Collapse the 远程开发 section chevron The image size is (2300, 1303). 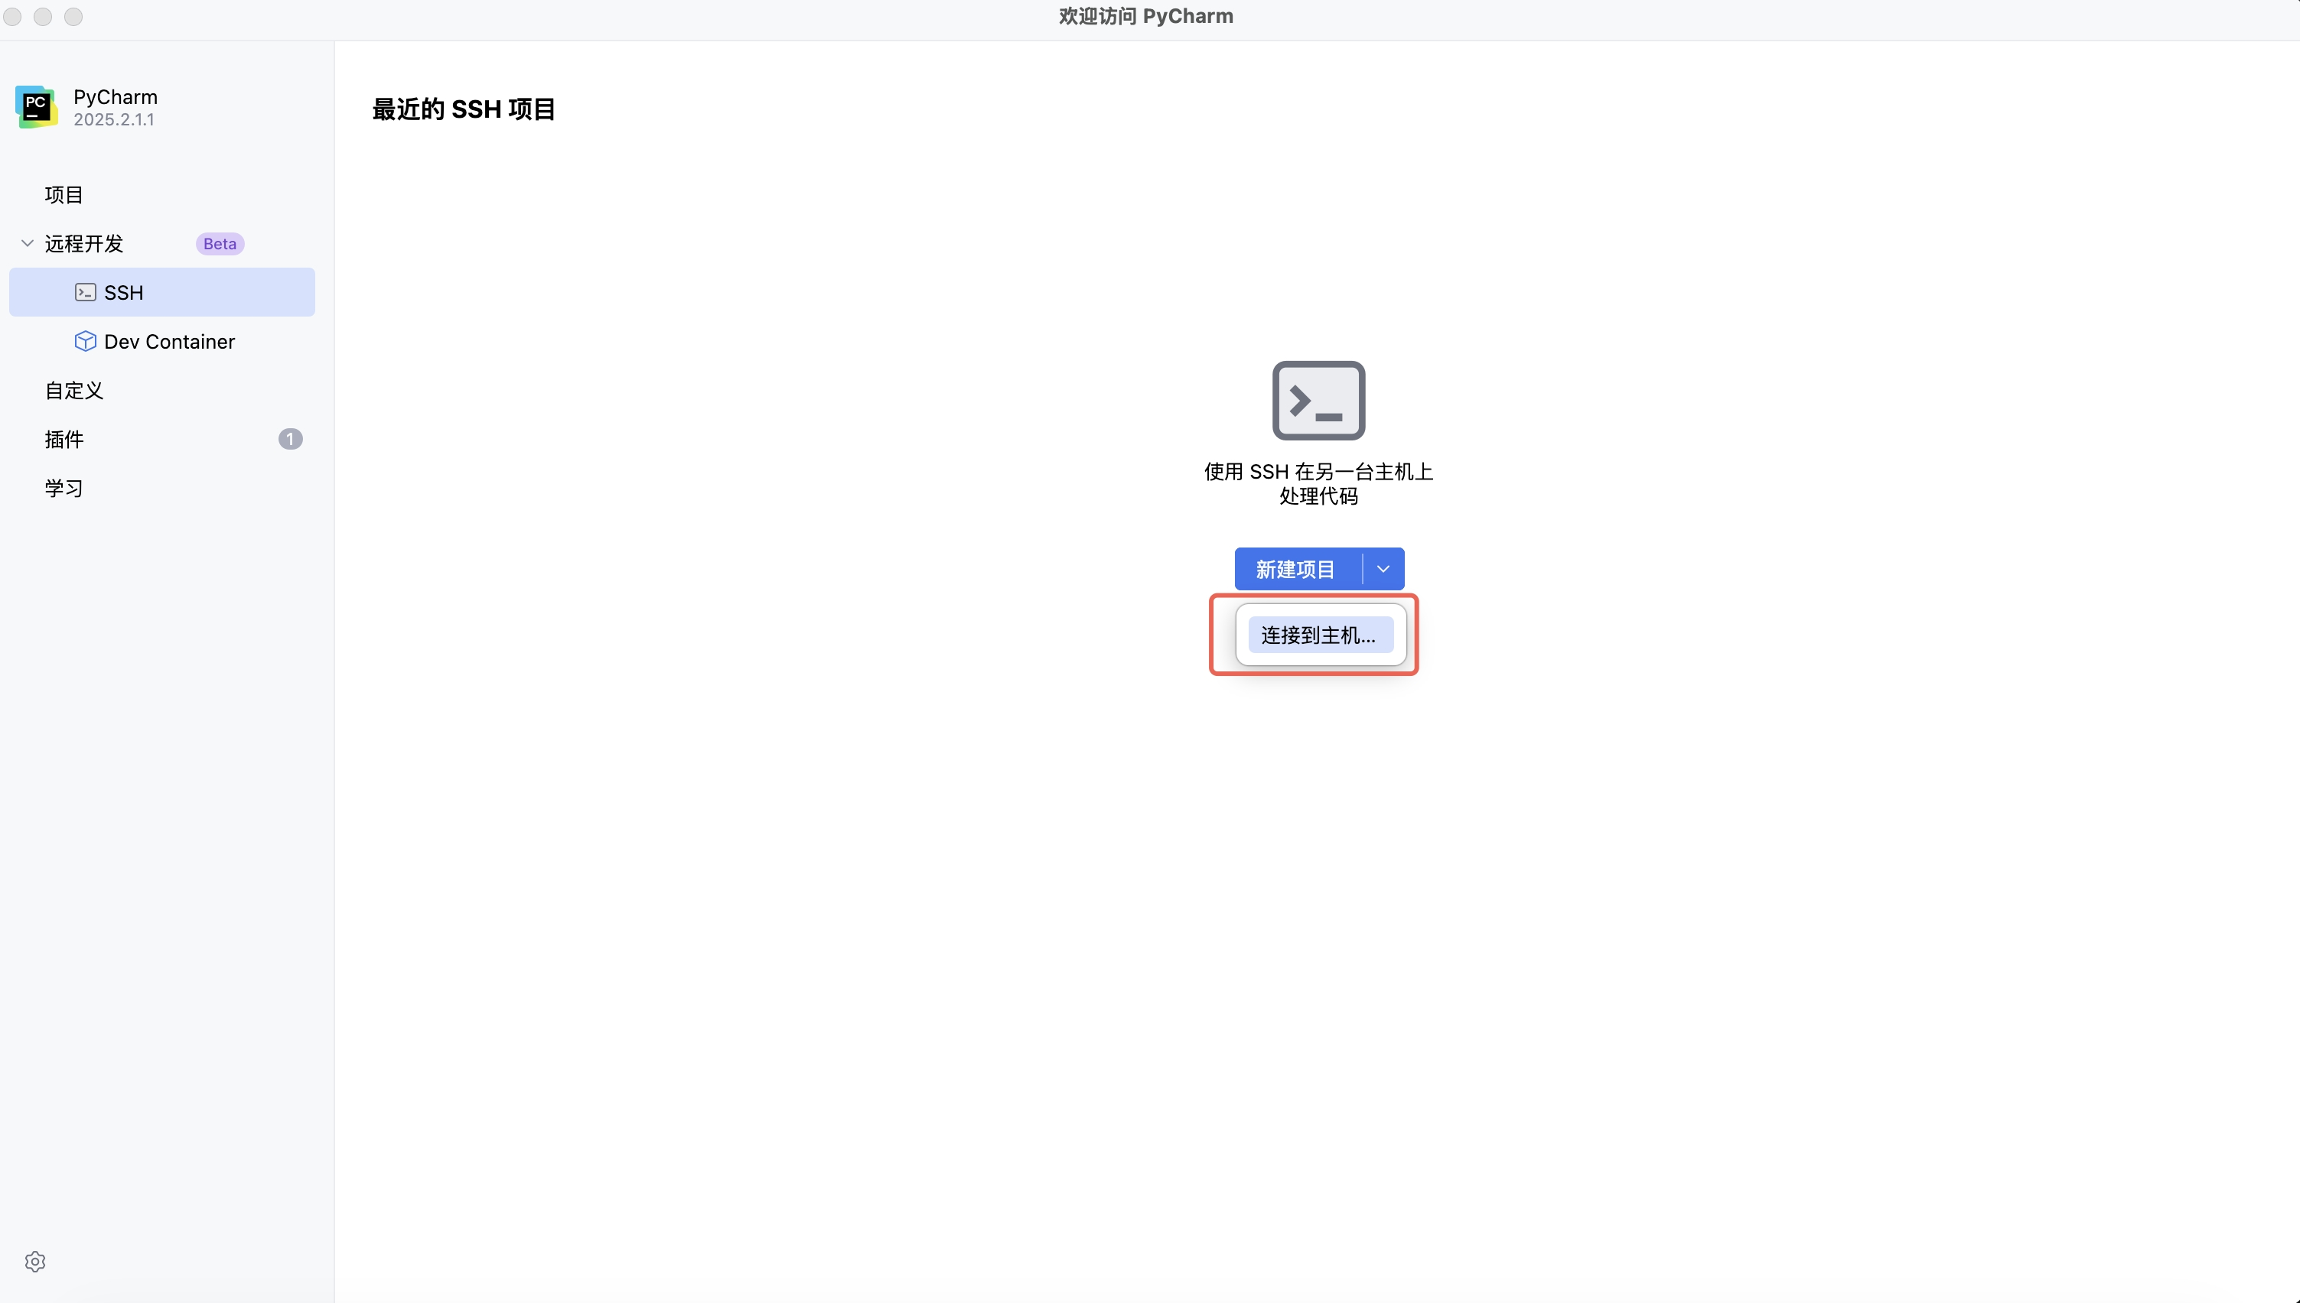tap(27, 243)
